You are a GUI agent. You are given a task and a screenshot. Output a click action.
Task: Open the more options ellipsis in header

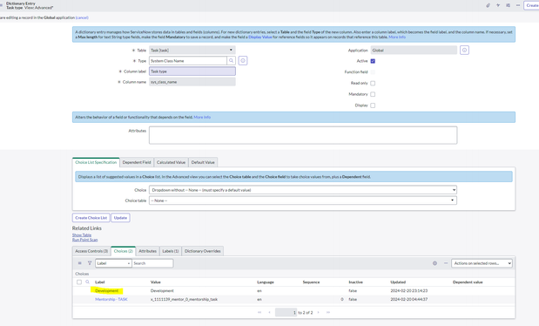pyautogui.click(x=518, y=5)
